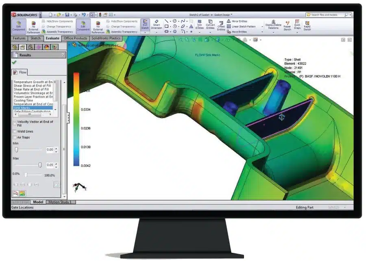The width and height of the screenshot is (366, 261).
Task: Toggle the Weld Lines checkbox
Action: point(15,131)
